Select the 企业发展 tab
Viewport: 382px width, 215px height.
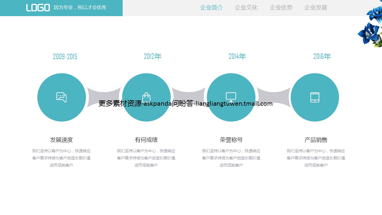point(316,8)
